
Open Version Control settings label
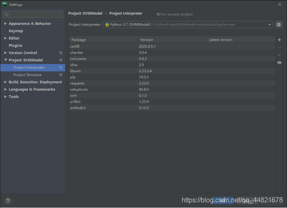coord(23,53)
